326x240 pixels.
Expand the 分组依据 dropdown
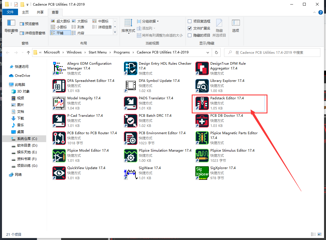tap(148, 21)
